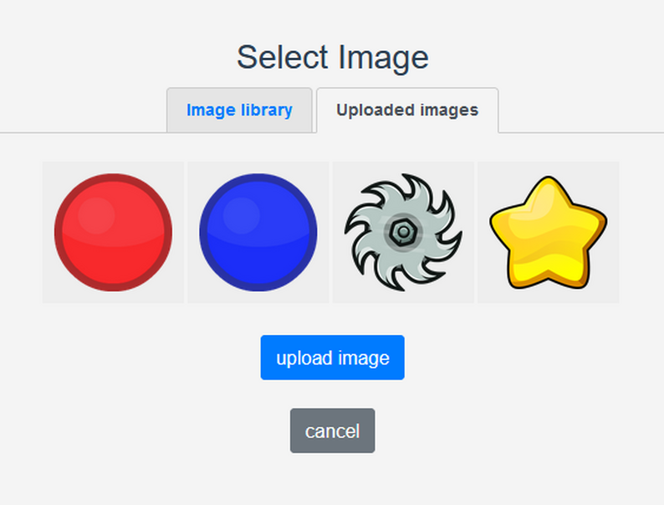Click the upload image button
This screenshot has height=505, width=664.
(333, 358)
